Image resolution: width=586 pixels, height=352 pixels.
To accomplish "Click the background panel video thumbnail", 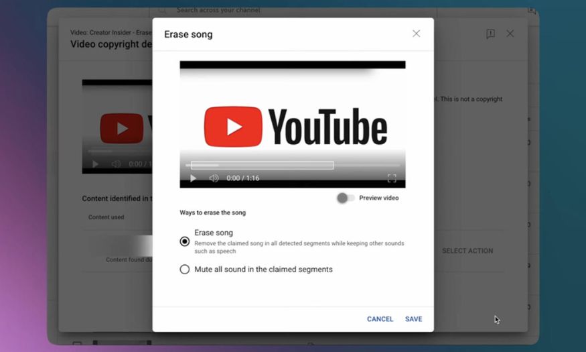I will tap(117, 127).
